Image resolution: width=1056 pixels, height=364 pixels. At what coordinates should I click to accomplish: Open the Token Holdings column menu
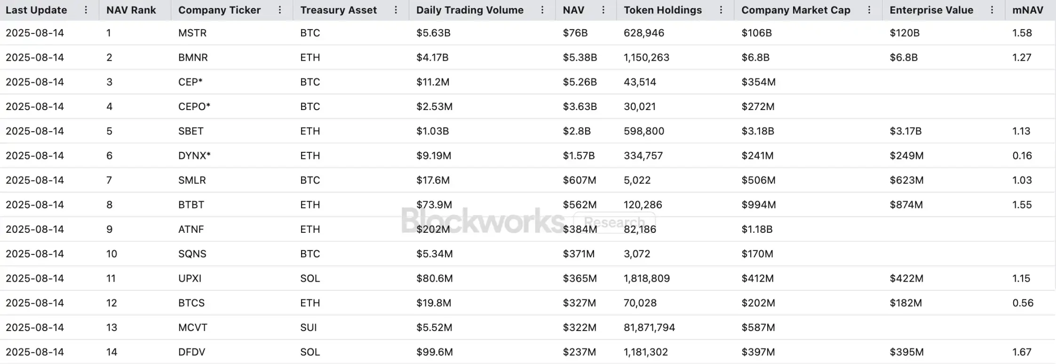[721, 10]
